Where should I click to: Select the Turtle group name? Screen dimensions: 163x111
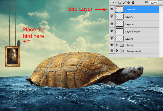coord(130,45)
